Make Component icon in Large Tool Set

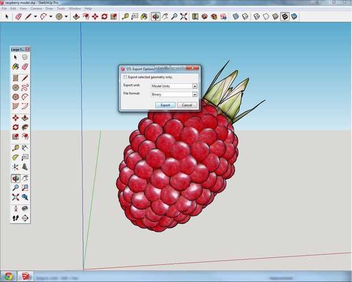click(x=25, y=57)
